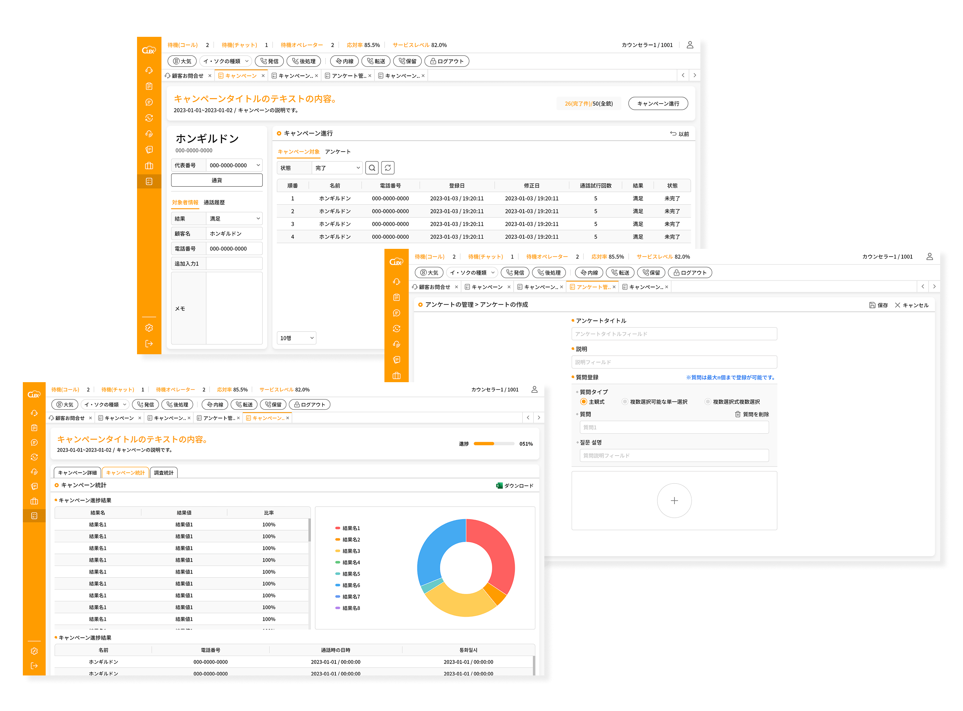Click the Excel download icon
The height and width of the screenshot is (711, 963).
[x=499, y=485]
